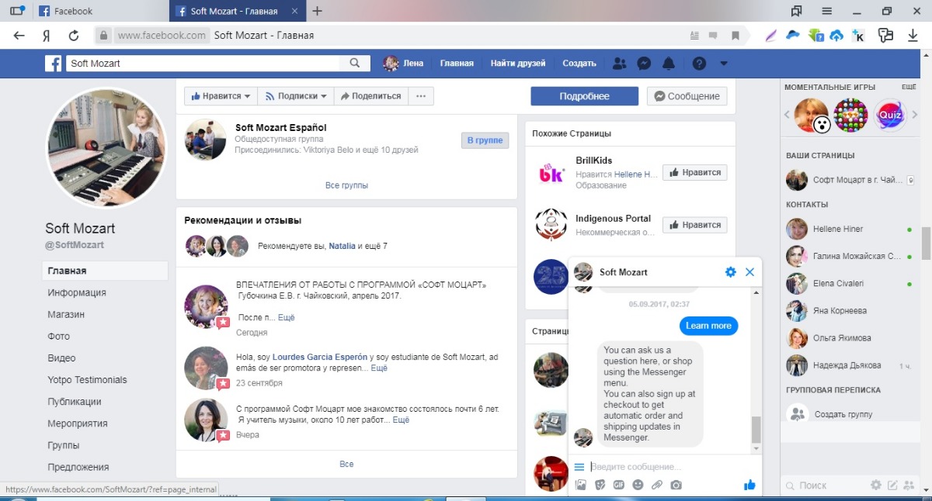
Task: Open the Подписки dropdown
Action: pos(295,96)
